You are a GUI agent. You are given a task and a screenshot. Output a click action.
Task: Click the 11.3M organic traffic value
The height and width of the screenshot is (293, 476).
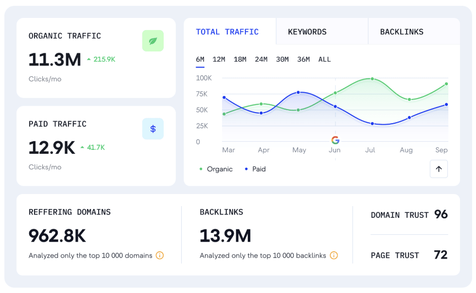(x=55, y=60)
